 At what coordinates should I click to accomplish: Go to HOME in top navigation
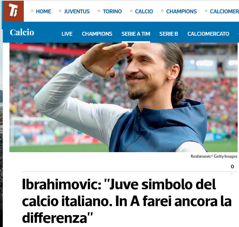coord(43,12)
